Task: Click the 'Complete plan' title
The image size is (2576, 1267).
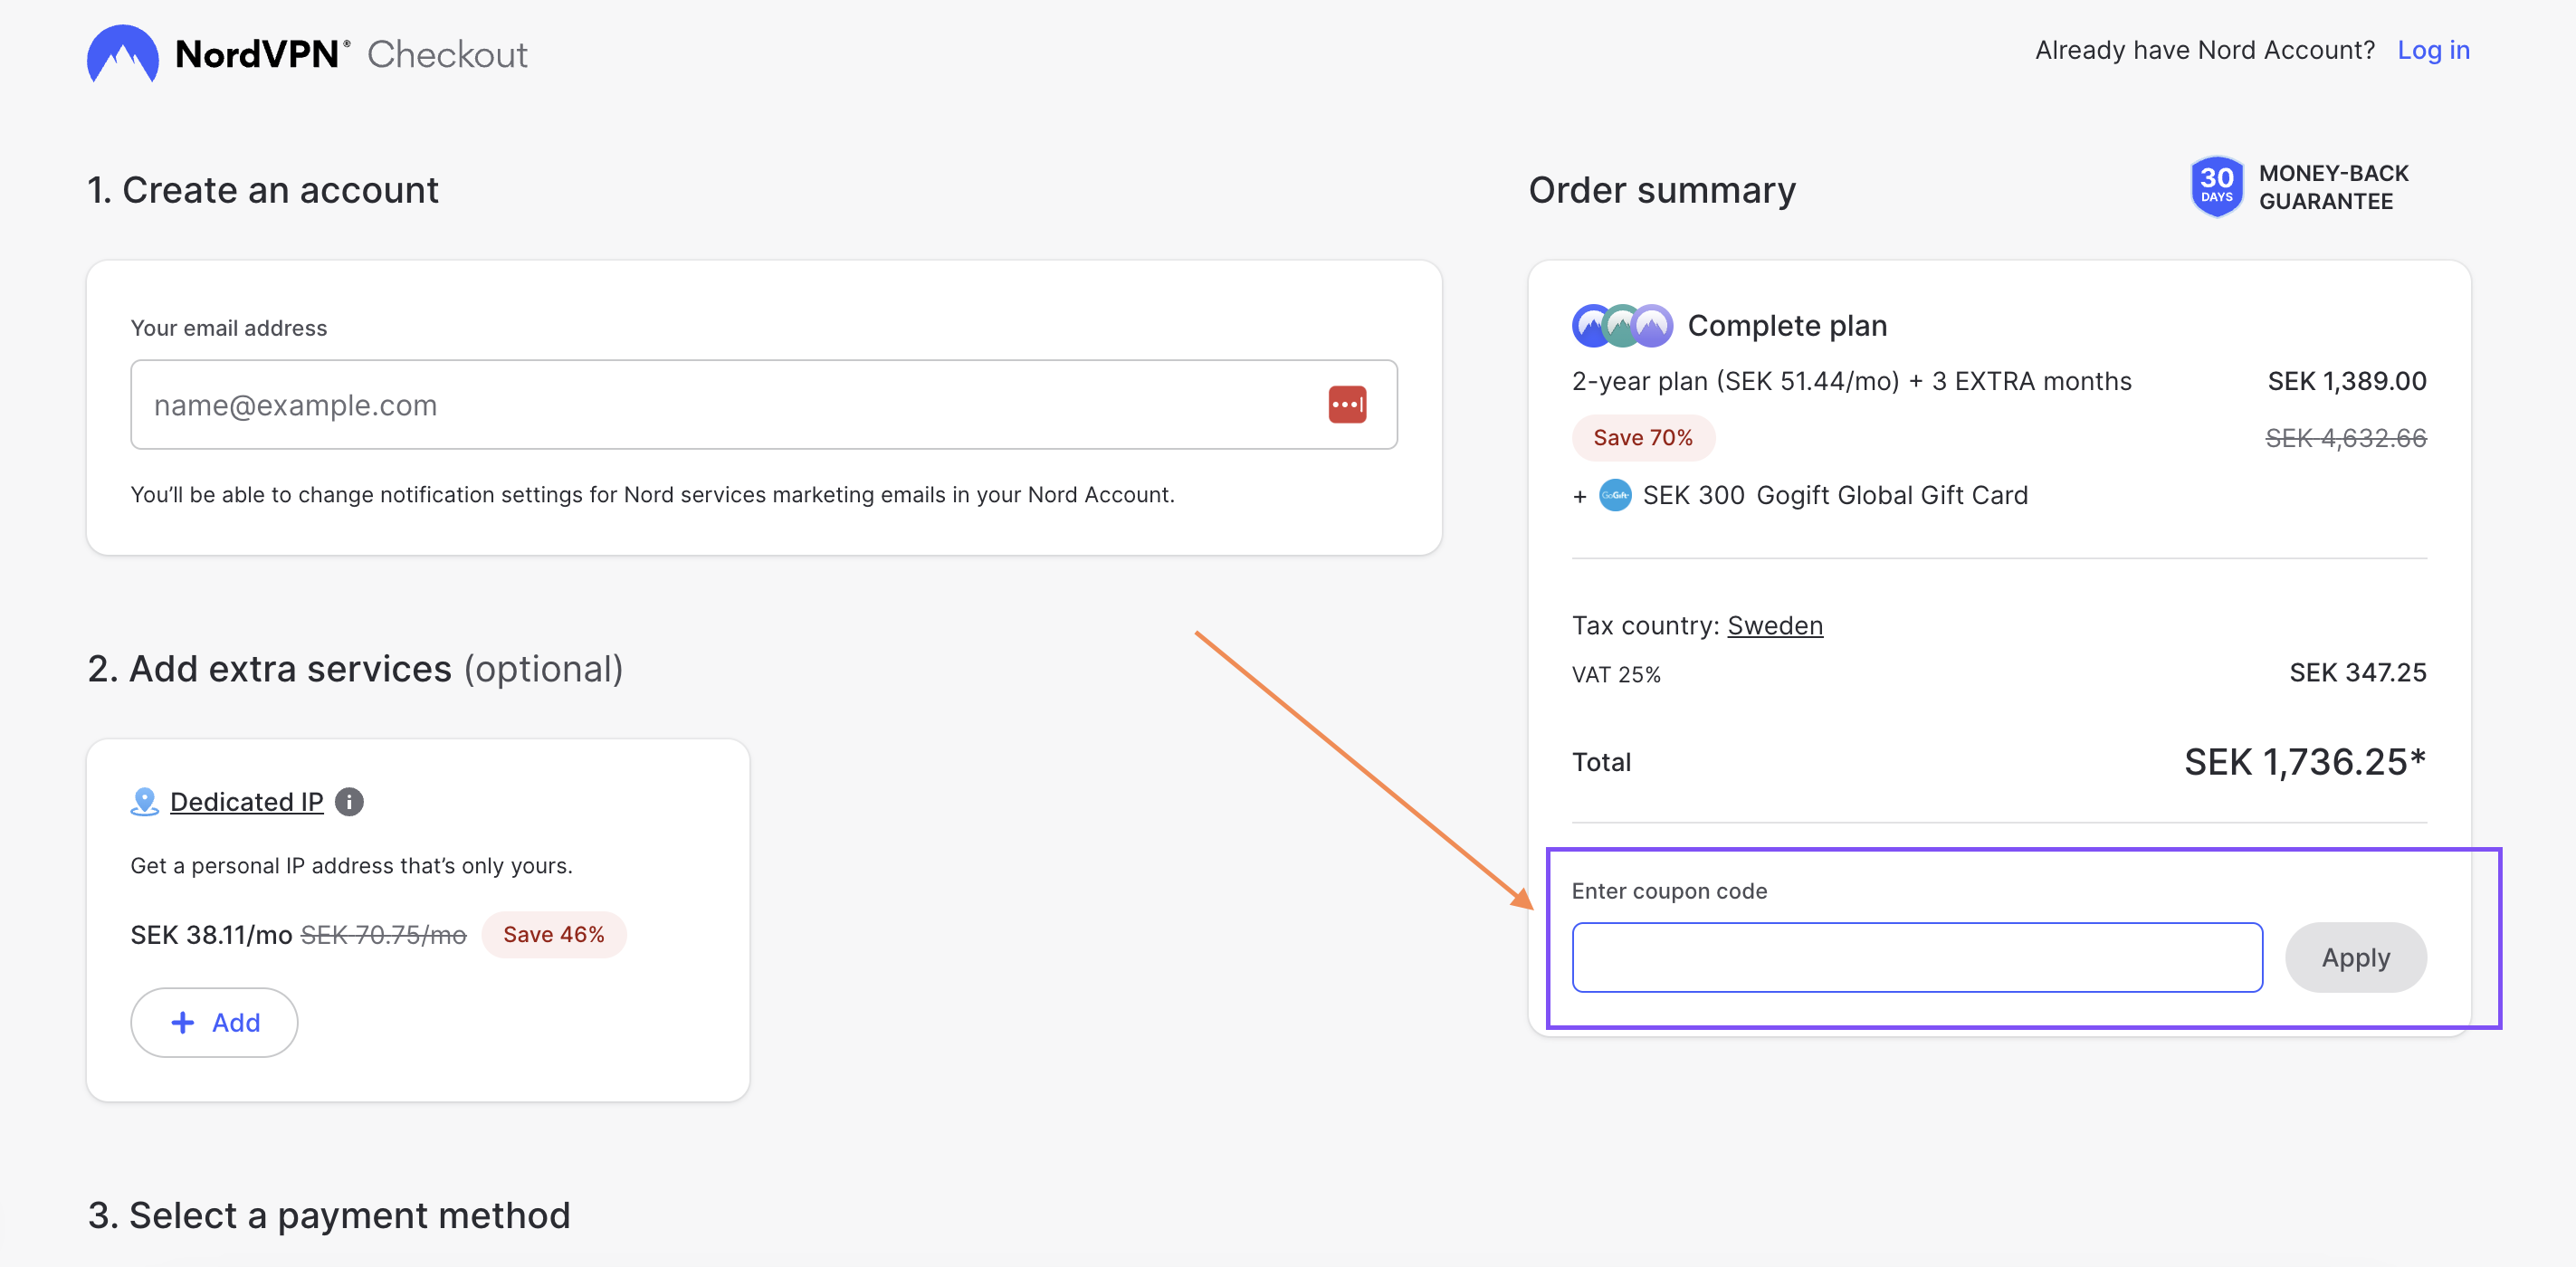Action: point(1787,326)
